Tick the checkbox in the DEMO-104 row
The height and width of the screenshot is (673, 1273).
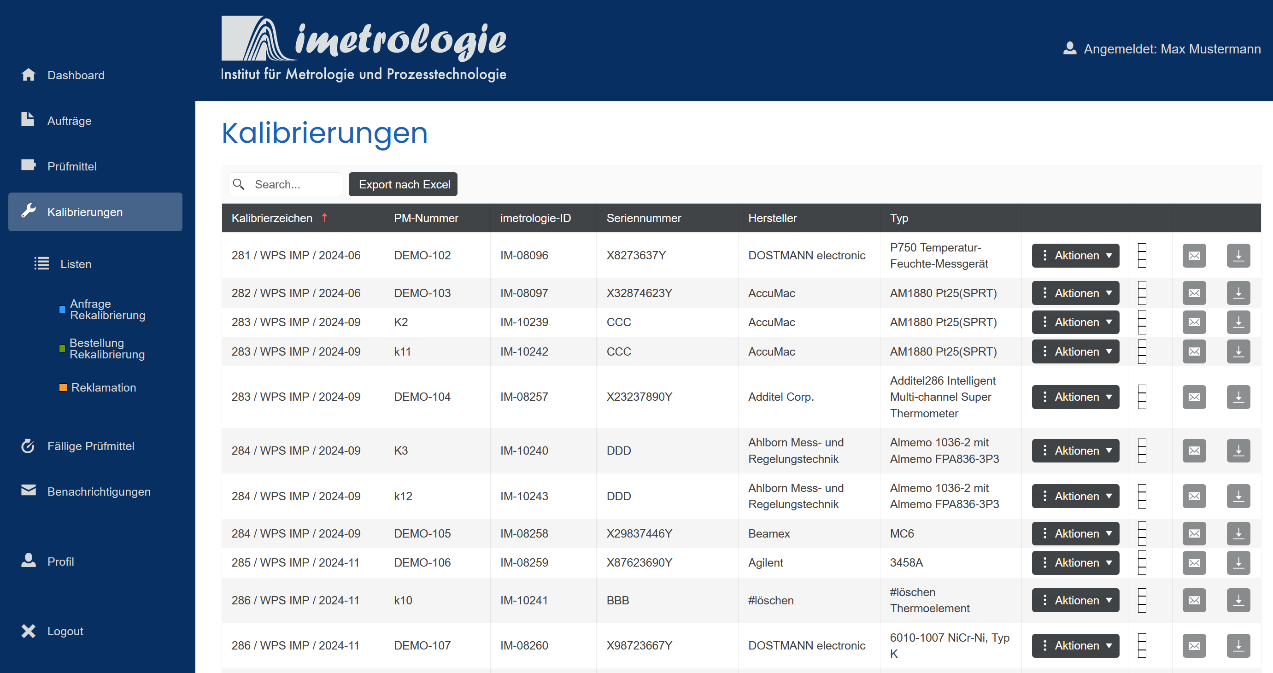coord(1142,397)
